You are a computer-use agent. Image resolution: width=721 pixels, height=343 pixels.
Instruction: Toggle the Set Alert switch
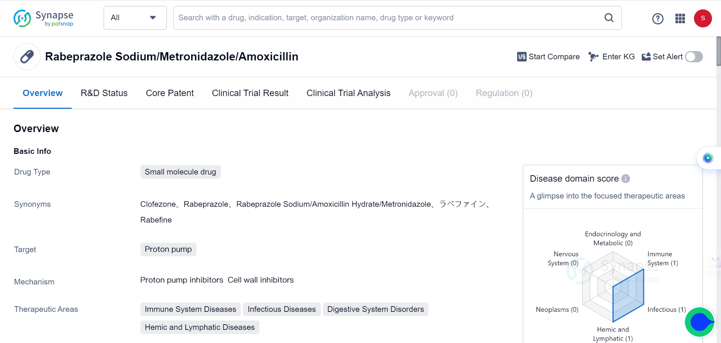[x=694, y=57]
